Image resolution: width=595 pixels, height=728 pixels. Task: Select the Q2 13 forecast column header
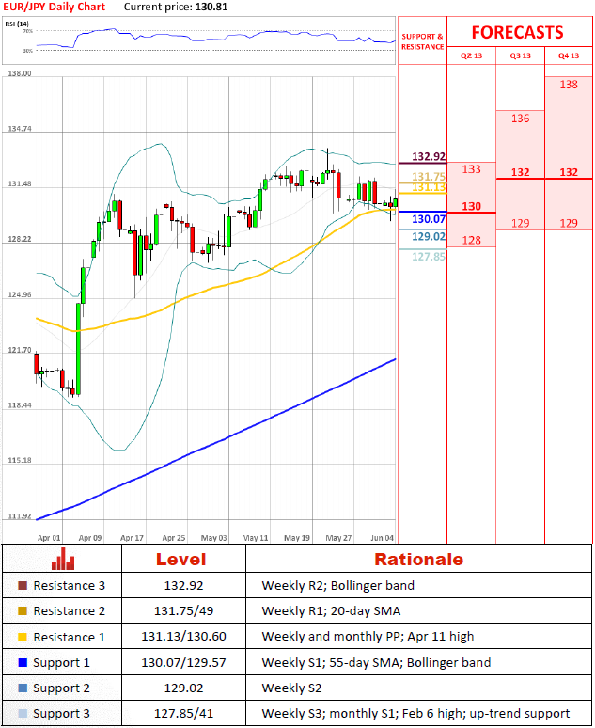point(471,55)
